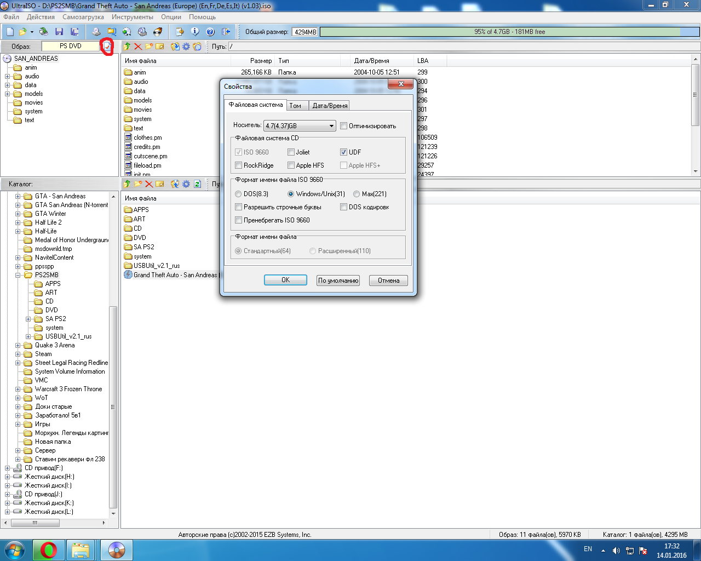Click the volume speaker tray icon

click(x=616, y=551)
